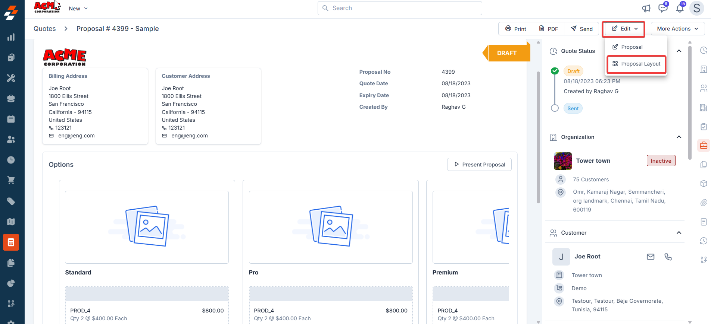Image resolution: width=711 pixels, height=324 pixels.
Task: Open the clipboard checklist icon in right rail
Action: point(704,127)
